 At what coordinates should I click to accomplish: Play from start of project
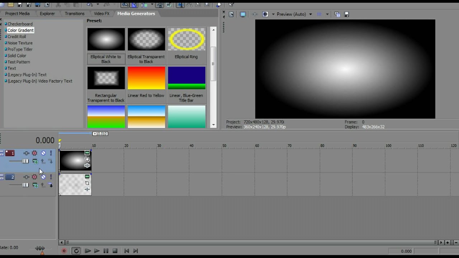tap(87, 251)
